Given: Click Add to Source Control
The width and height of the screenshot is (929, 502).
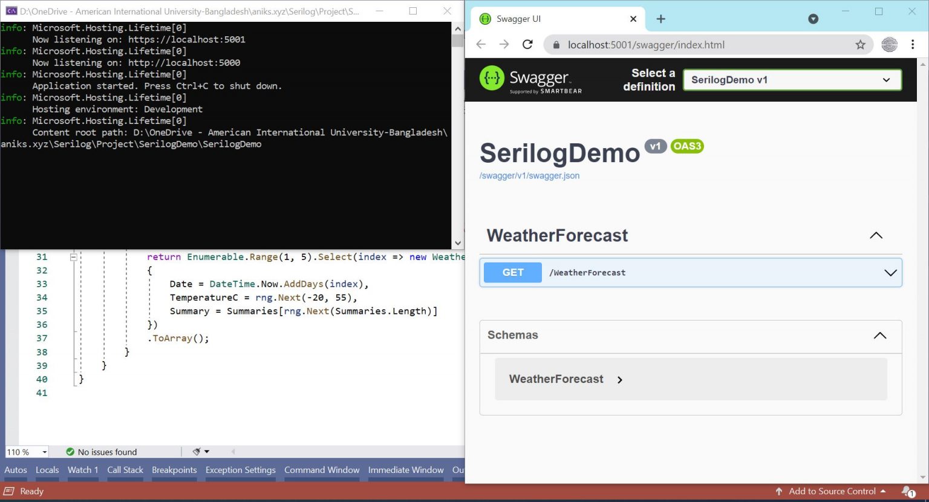Looking at the screenshot, I should (833, 491).
